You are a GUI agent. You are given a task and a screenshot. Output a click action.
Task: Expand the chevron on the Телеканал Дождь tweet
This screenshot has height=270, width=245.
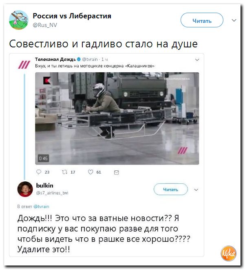click(197, 60)
